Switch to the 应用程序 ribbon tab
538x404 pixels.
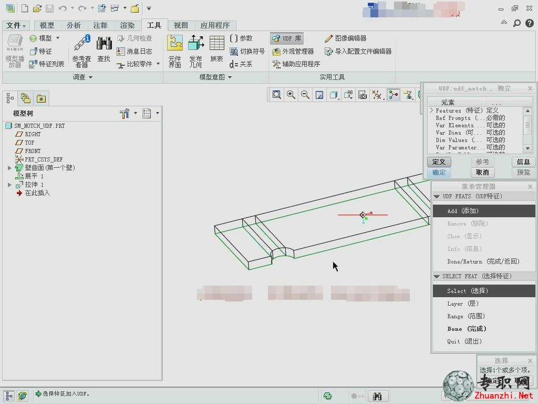point(215,25)
